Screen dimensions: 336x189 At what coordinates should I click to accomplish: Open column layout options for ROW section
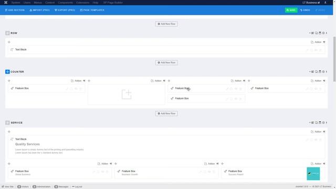313,33
